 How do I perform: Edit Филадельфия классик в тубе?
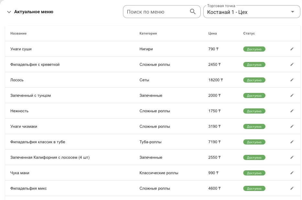pyautogui.click(x=292, y=142)
